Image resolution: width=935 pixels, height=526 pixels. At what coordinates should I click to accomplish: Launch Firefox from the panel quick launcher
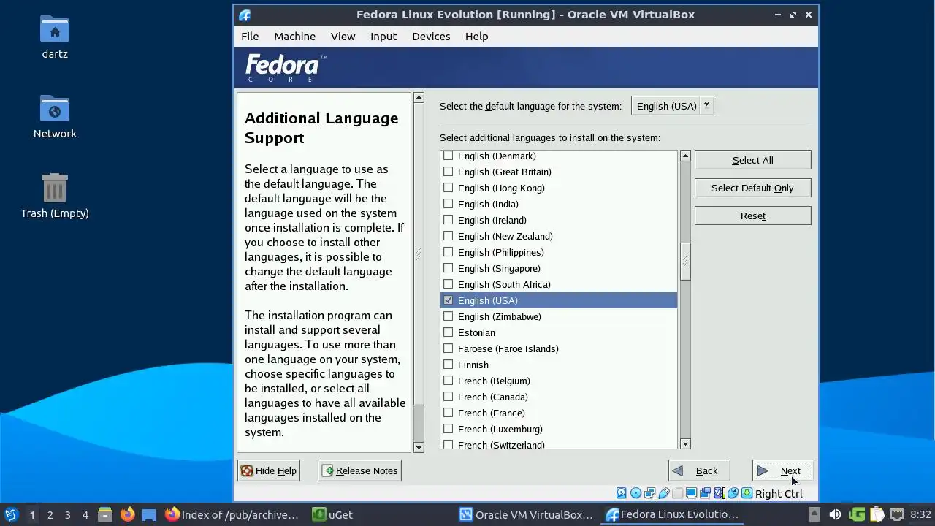127,514
